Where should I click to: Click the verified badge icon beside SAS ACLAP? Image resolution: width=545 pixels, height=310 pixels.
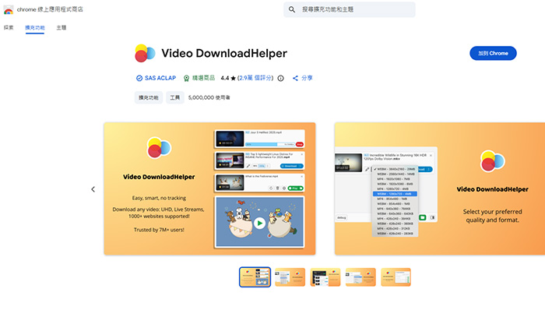(139, 78)
